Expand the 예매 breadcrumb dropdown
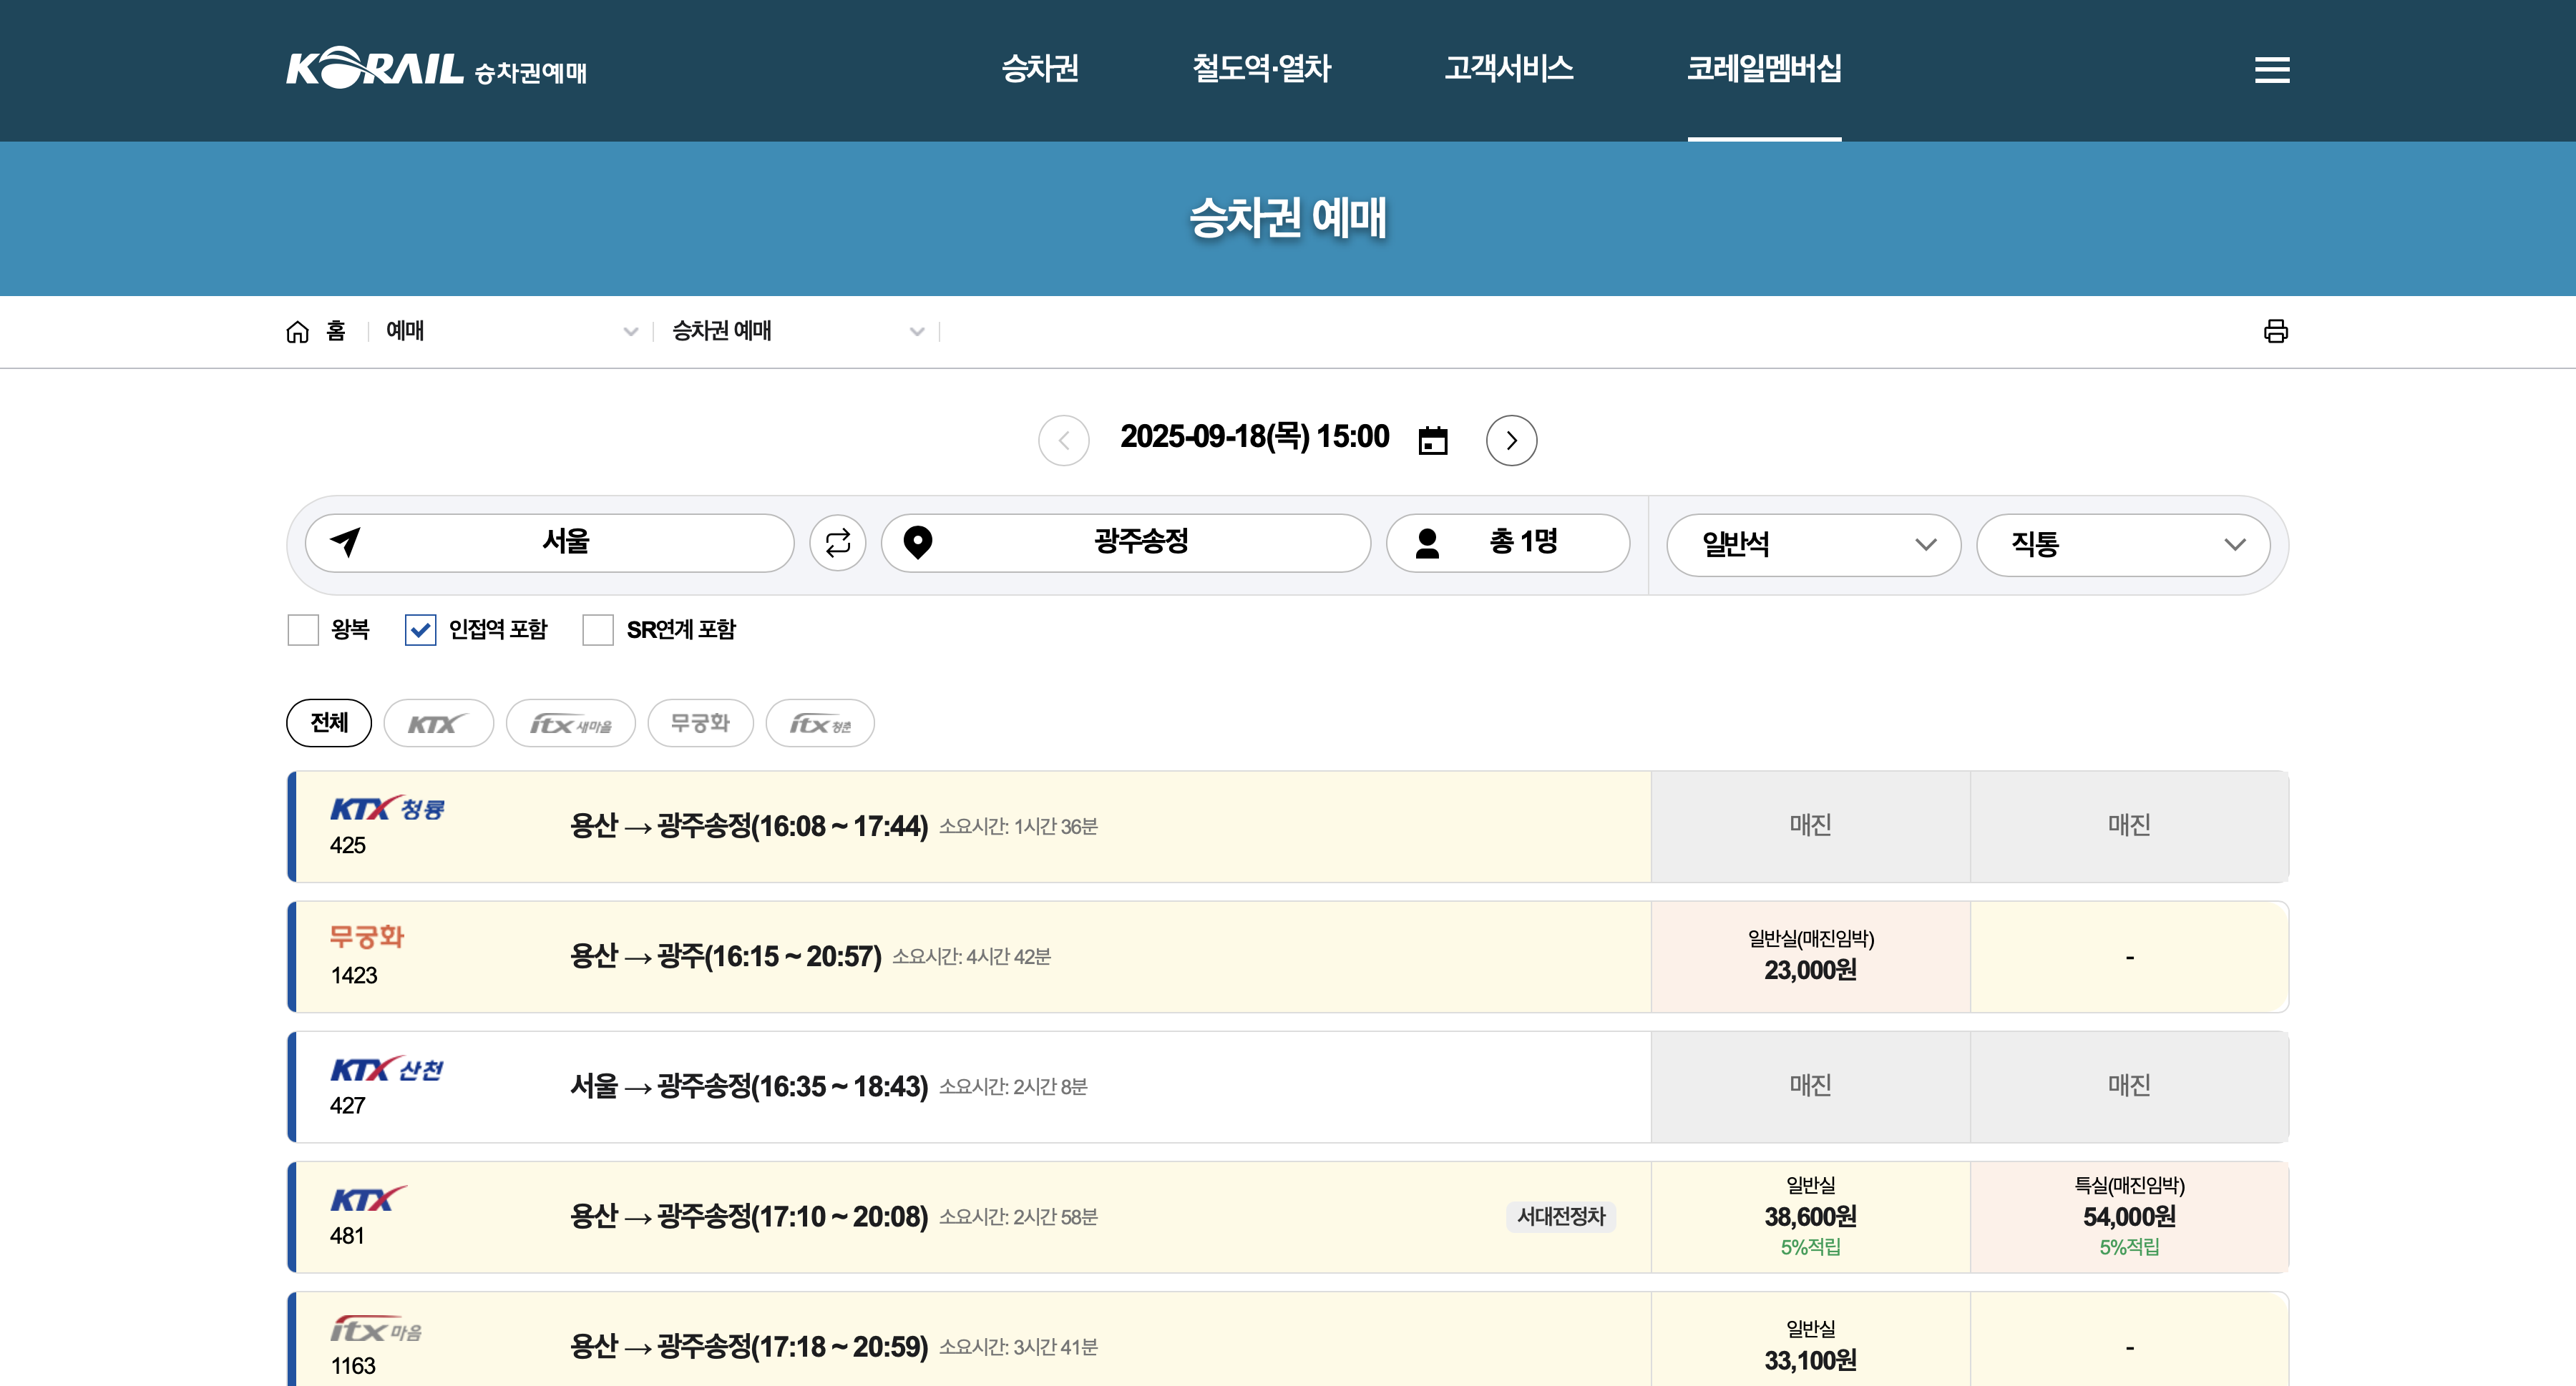This screenshot has width=2576, height=1386. tap(510, 332)
